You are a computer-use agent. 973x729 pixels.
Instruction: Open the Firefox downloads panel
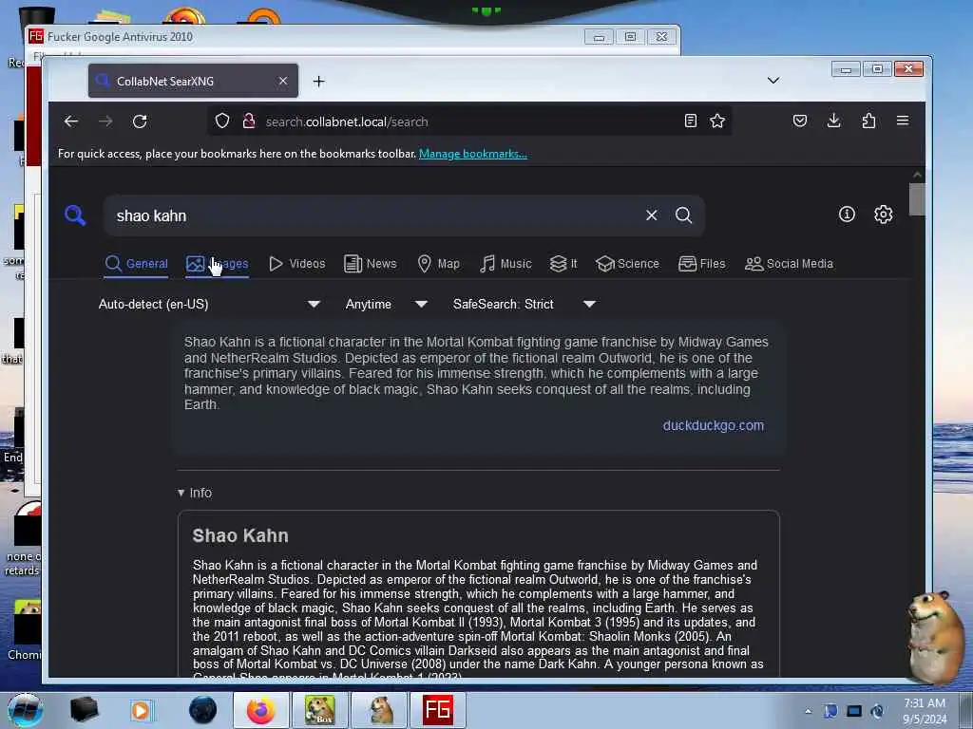tap(834, 121)
